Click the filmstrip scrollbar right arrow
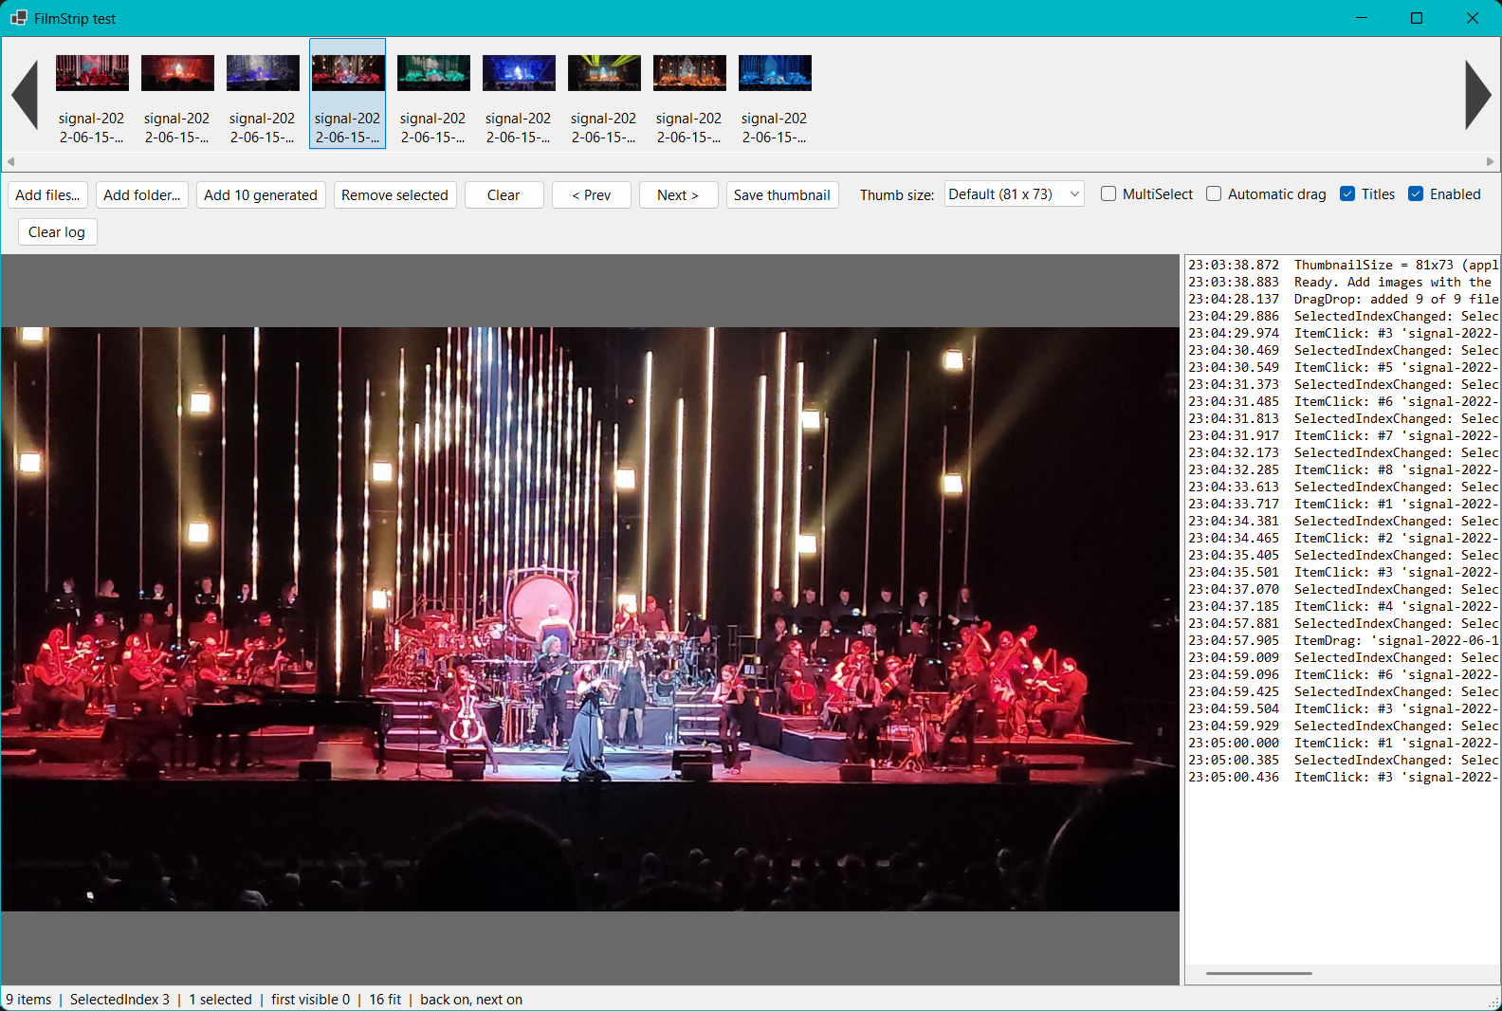The image size is (1502, 1011). point(1490,161)
